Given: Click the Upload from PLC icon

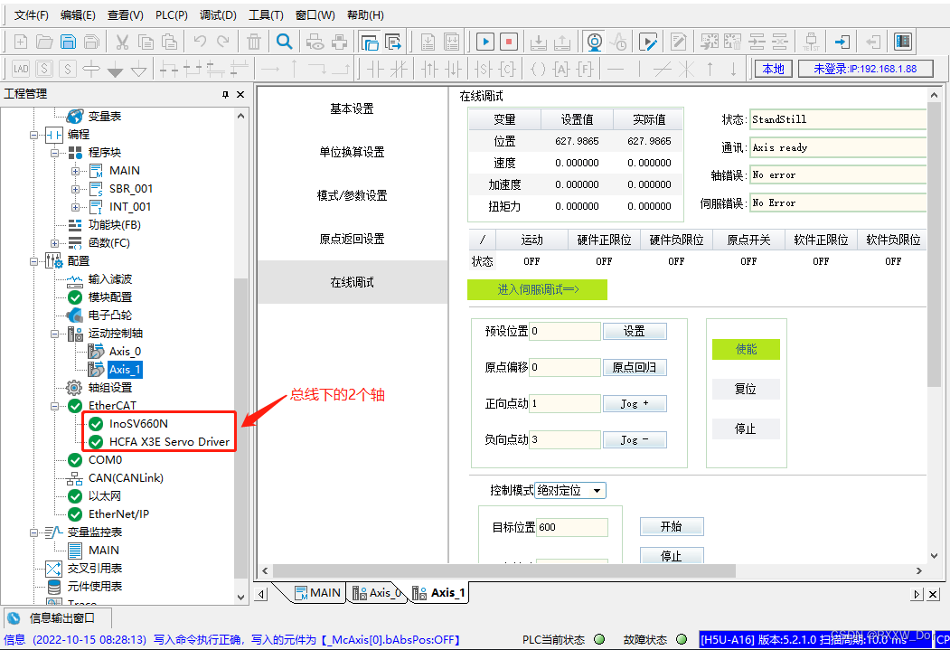Looking at the screenshot, I should (x=561, y=42).
